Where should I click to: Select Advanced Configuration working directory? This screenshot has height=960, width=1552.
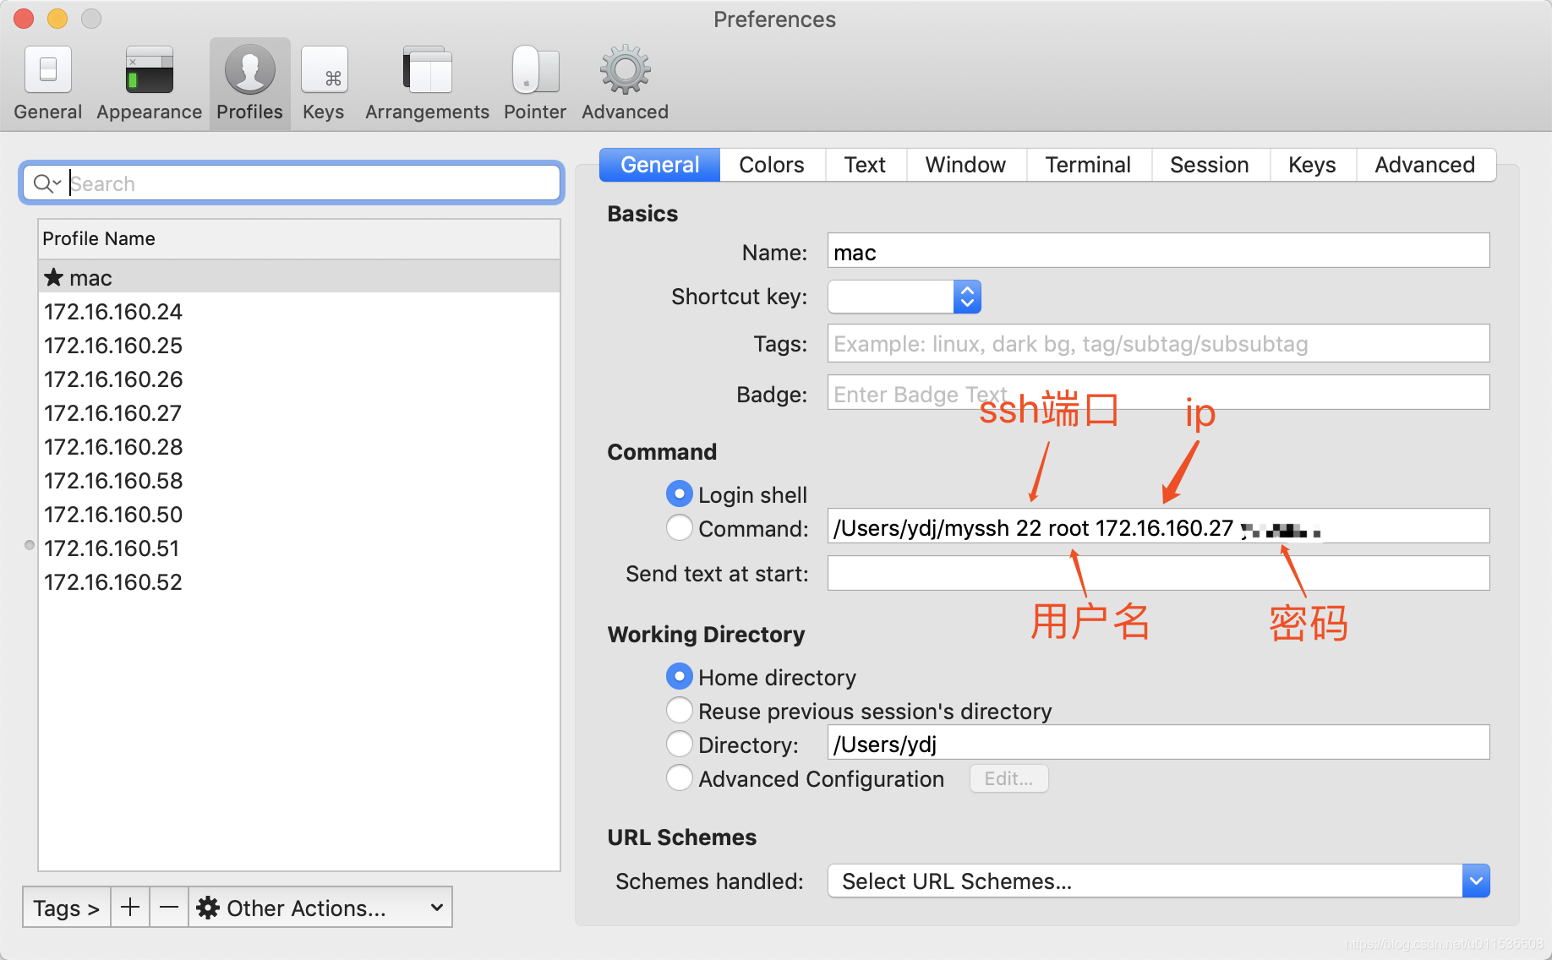pyautogui.click(x=679, y=777)
